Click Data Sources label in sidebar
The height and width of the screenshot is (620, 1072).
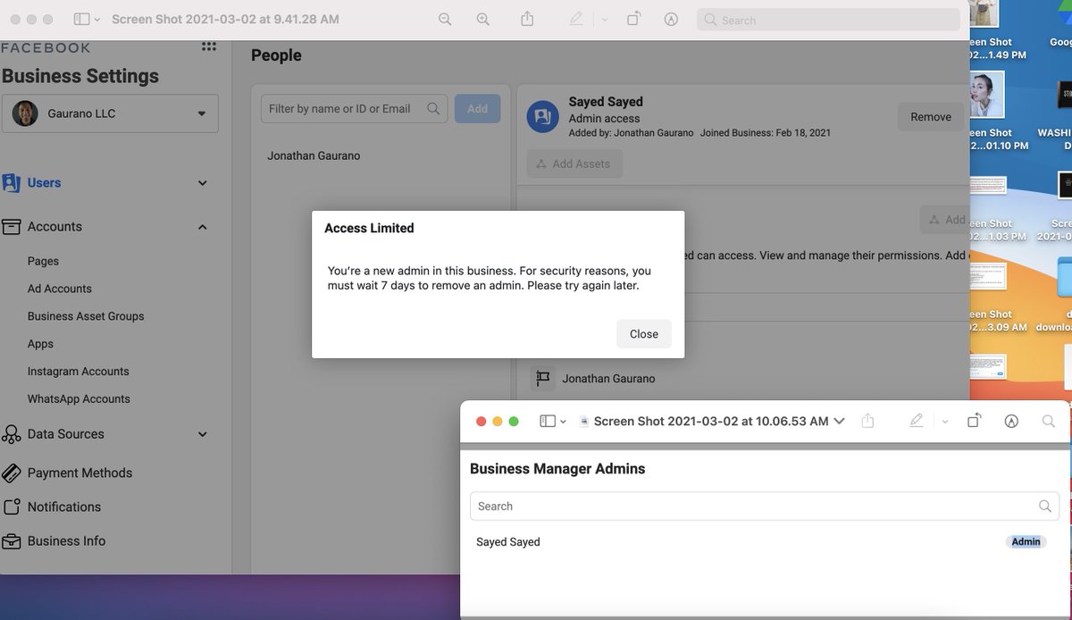coord(66,434)
